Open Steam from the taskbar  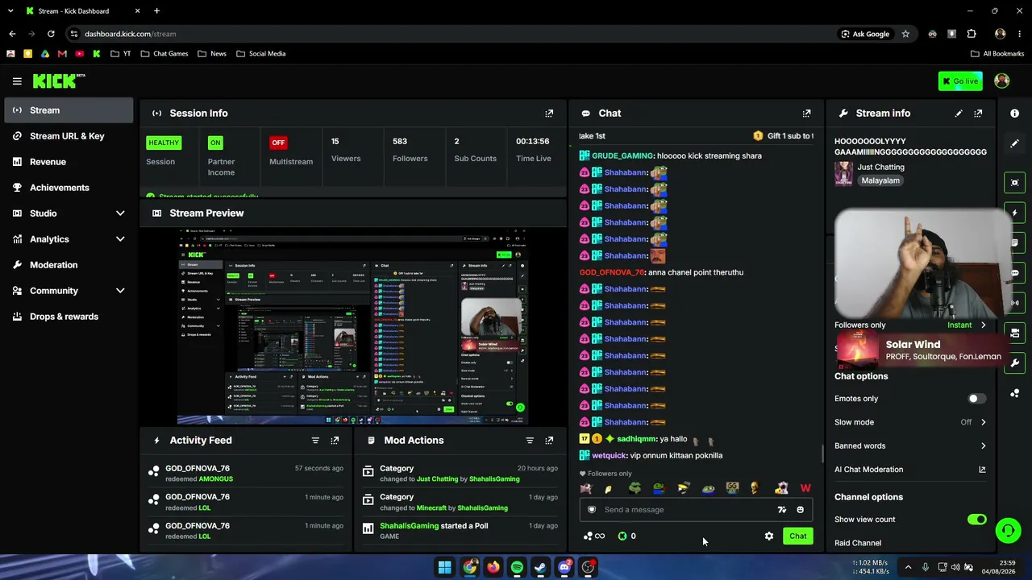click(x=540, y=568)
